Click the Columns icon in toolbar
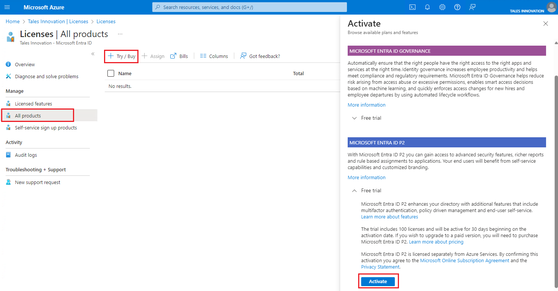 tap(203, 56)
